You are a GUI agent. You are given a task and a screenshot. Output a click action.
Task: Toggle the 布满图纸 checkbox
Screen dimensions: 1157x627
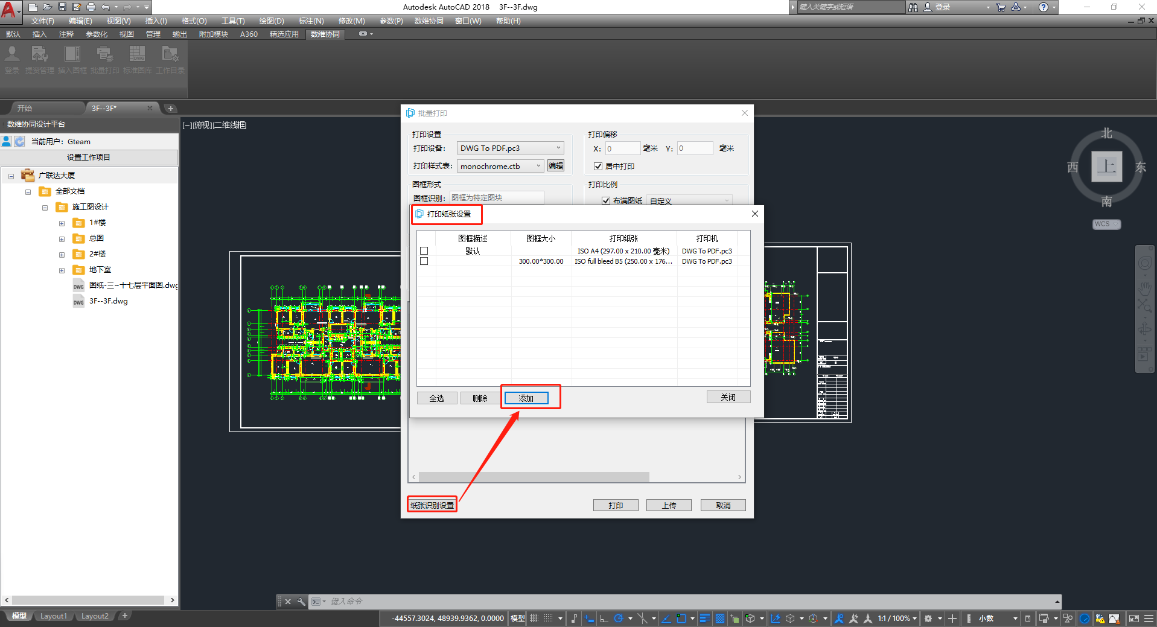click(x=606, y=201)
